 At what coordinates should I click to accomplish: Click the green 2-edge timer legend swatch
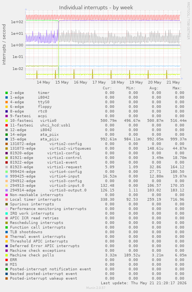click(x=7, y=93)
